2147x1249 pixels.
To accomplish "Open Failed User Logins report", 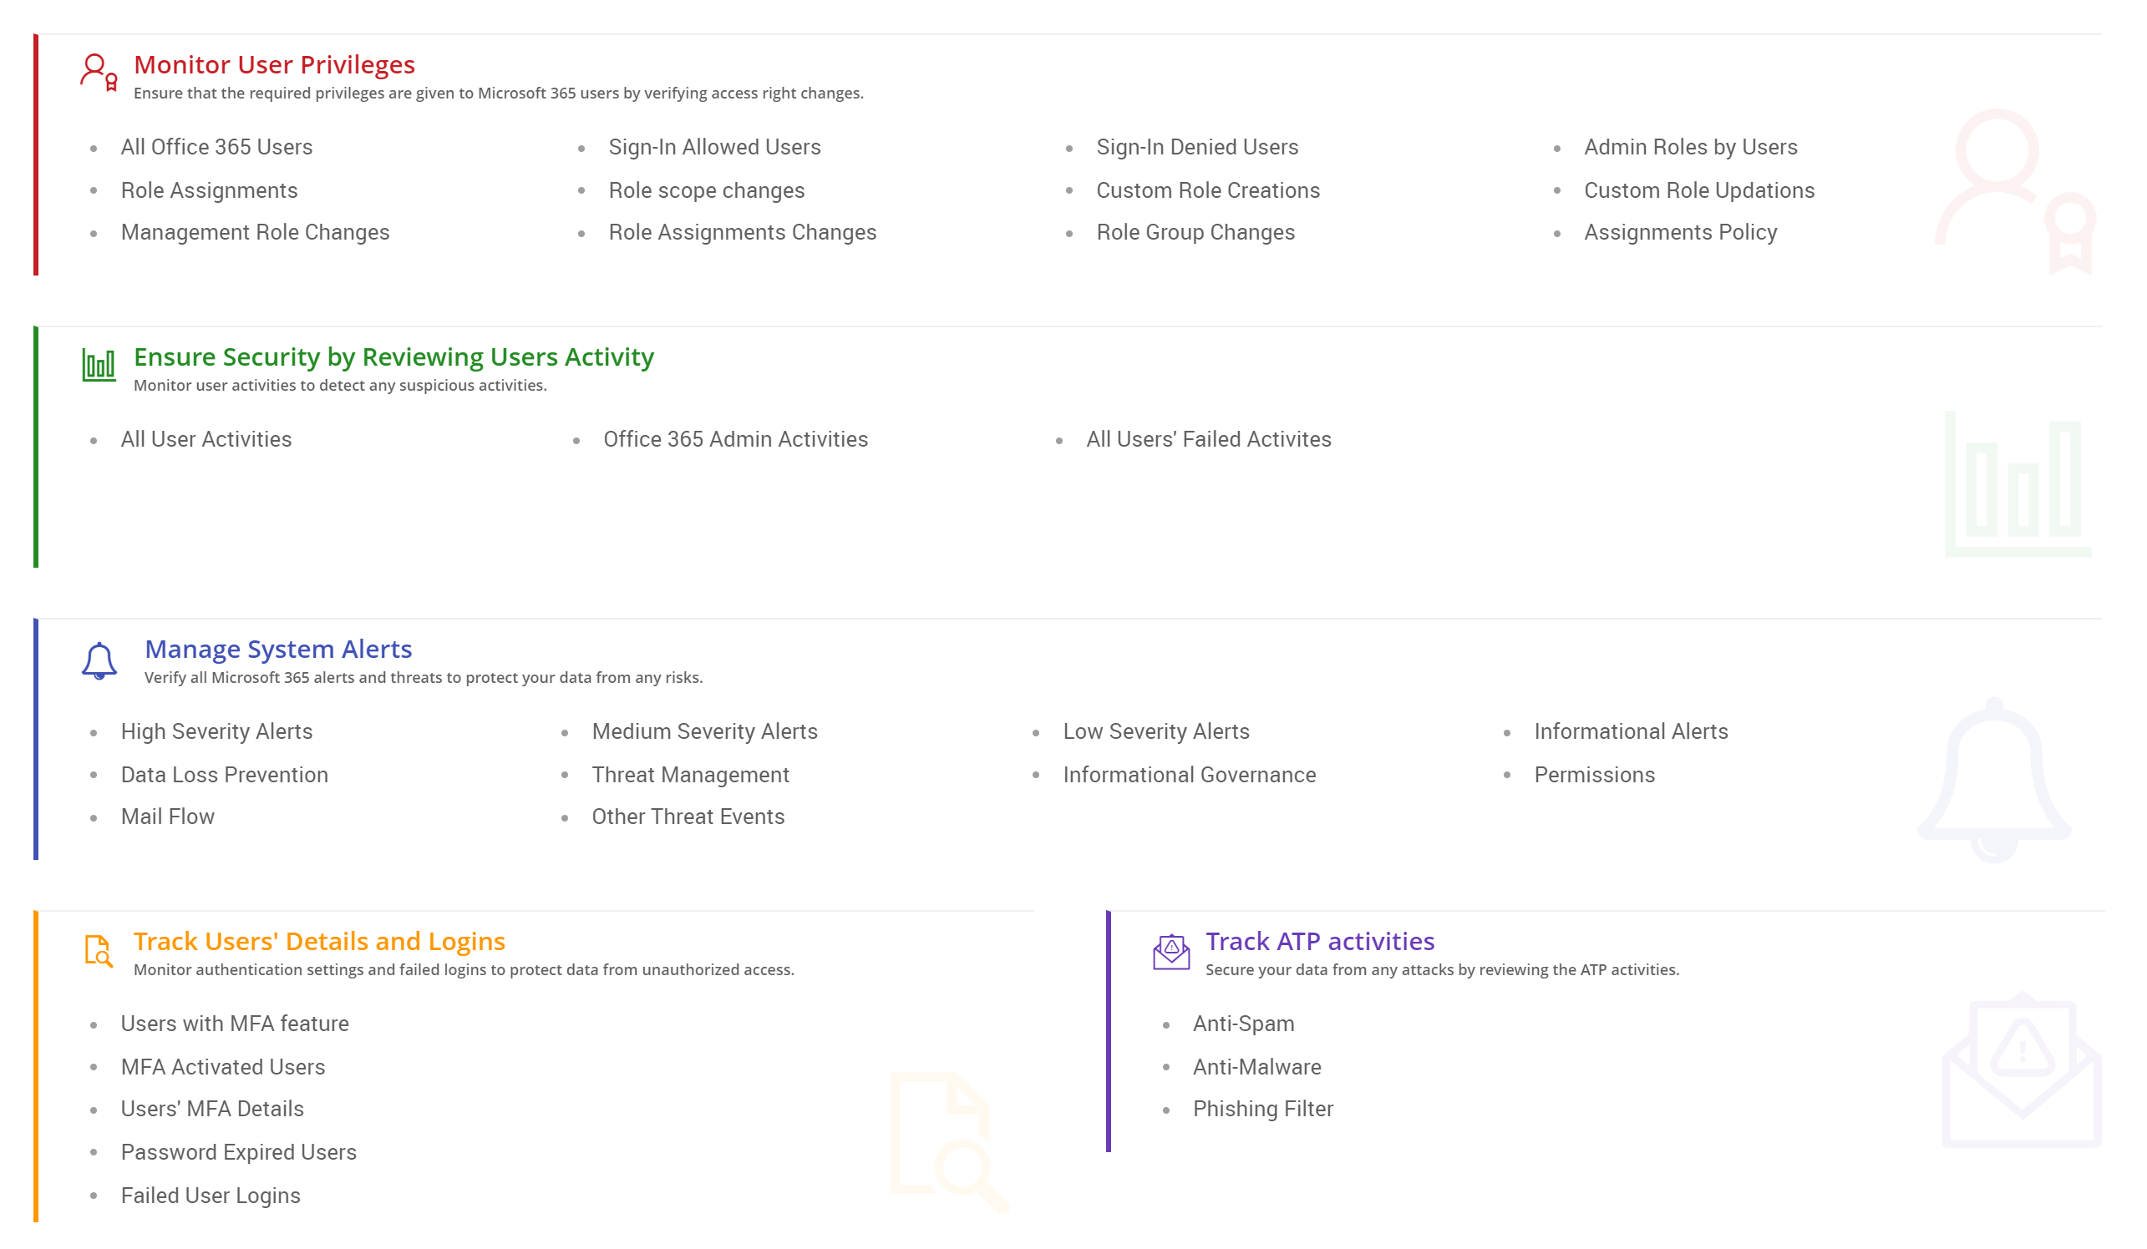I will point(211,1196).
